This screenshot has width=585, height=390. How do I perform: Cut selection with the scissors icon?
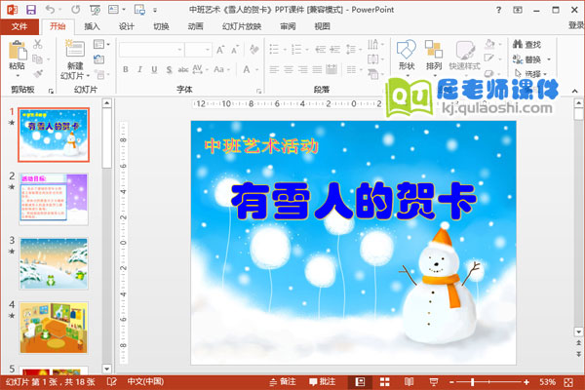[x=37, y=44]
